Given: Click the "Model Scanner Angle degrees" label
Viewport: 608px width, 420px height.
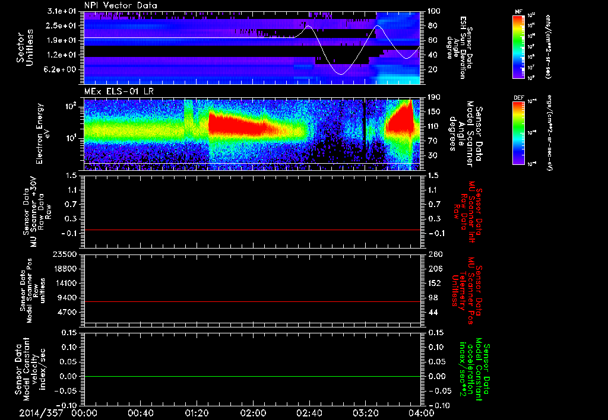Looking at the screenshot, I should click(465, 134).
